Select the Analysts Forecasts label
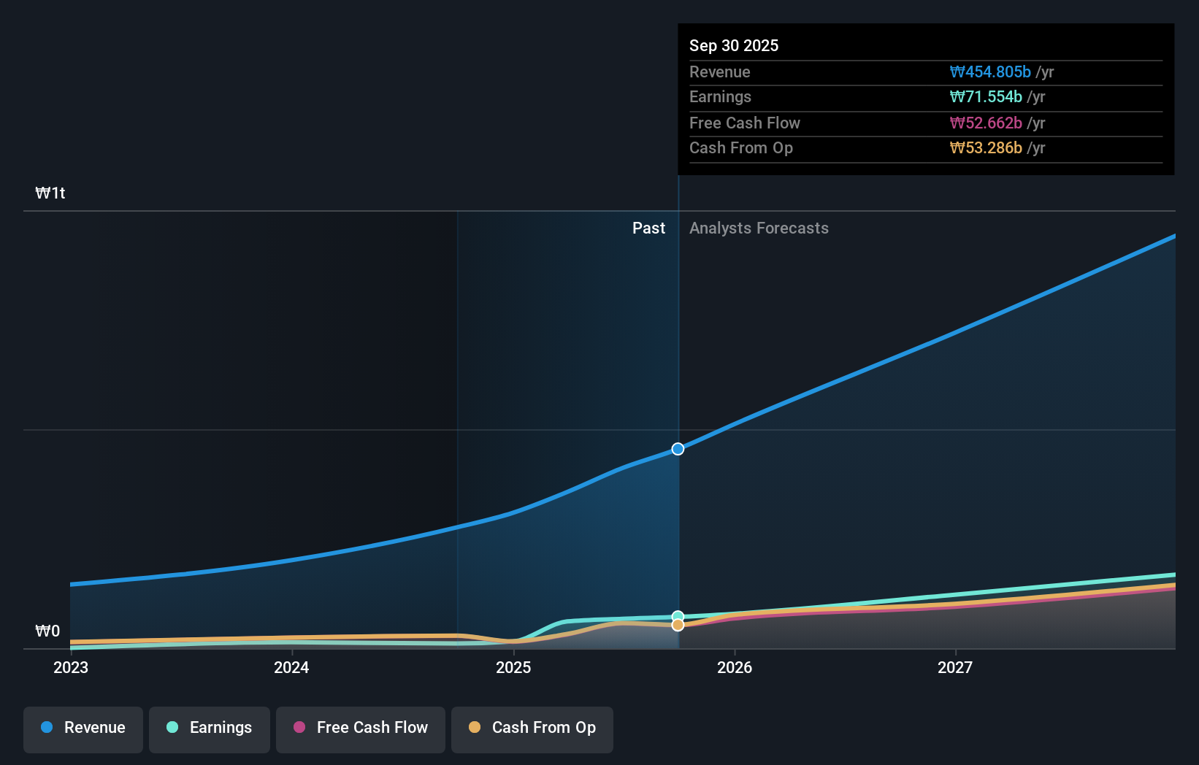 759,228
